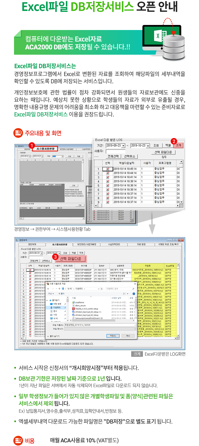Screen dimensions: 199x446
Task: Open start date 2019-09-23 dropdown in enlarged panel
Action: (x=123, y=146)
